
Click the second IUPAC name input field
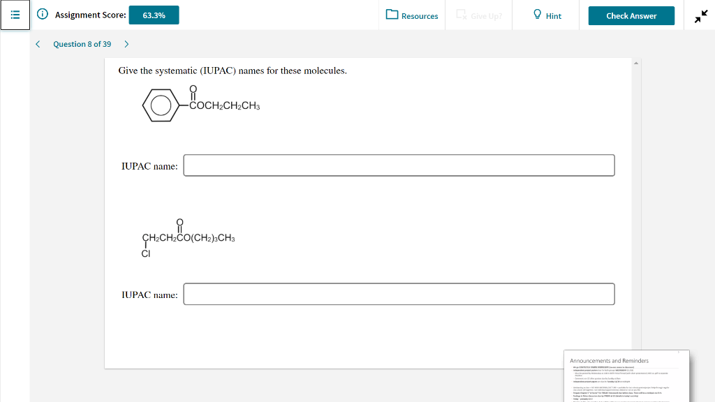(399, 294)
